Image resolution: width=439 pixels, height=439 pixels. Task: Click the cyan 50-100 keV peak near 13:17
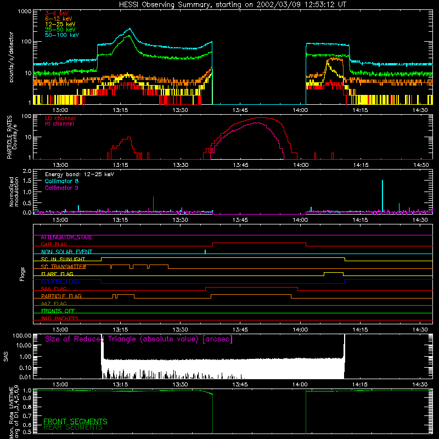tap(130, 29)
